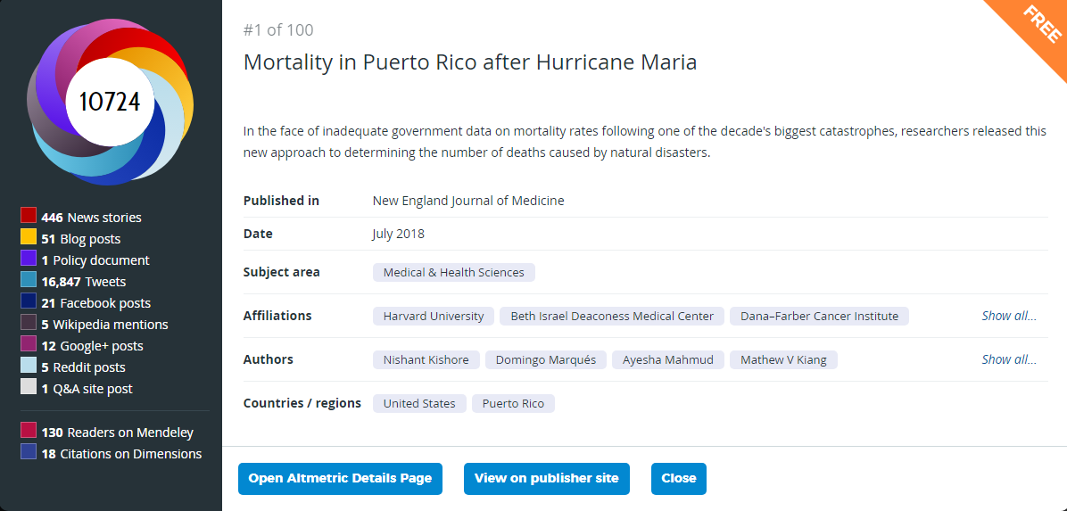Click the Wikipedia mentions color square
The width and height of the screenshot is (1067, 511).
click(28, 323)
